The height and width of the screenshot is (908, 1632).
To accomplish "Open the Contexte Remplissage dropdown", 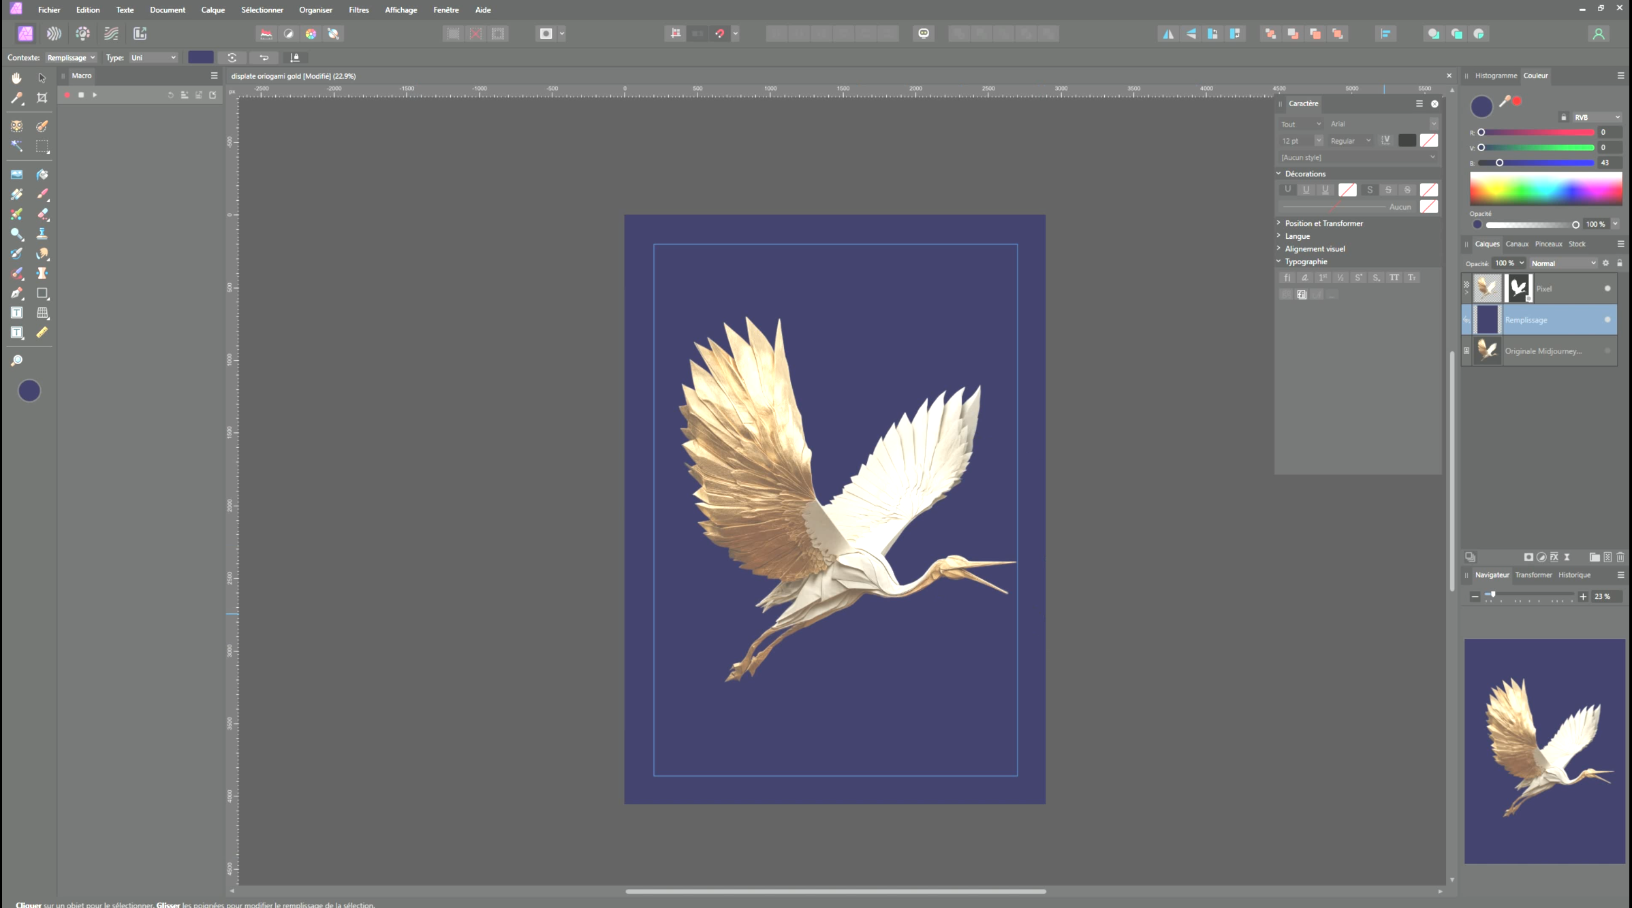I will pos(71,58).
